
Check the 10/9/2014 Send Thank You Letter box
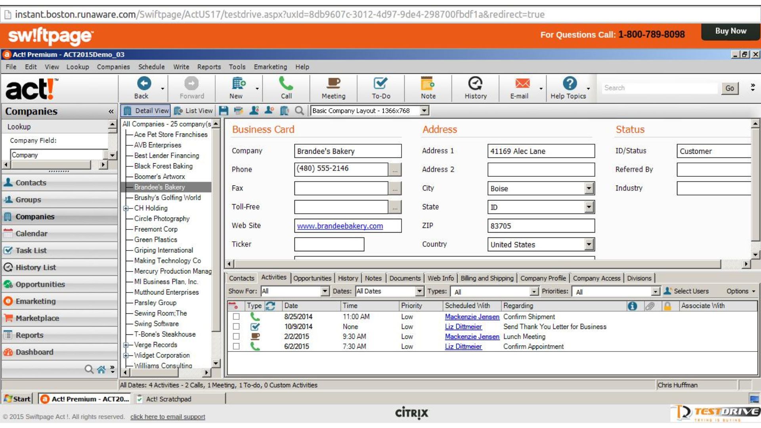click(x=236, y=327)
